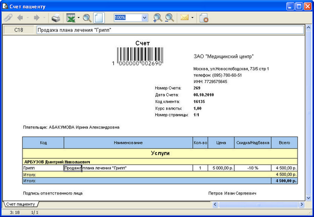This screenshot has width=314, height=217.
Task: Click 'Петров Иван Сергеевич' signature name
Action: 232,193
